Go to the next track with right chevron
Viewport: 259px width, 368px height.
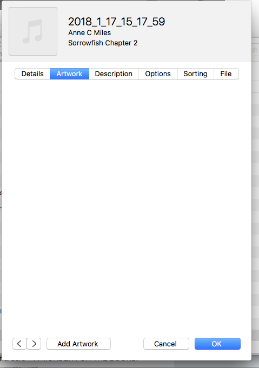coord(34,344)
